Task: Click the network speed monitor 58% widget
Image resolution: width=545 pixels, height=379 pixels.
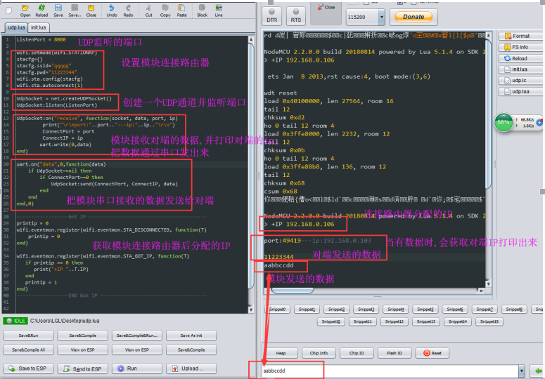Action: click(x=518, y=122)
